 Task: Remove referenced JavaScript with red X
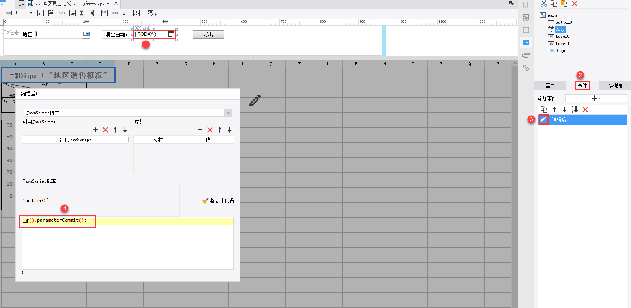(105, 130)
